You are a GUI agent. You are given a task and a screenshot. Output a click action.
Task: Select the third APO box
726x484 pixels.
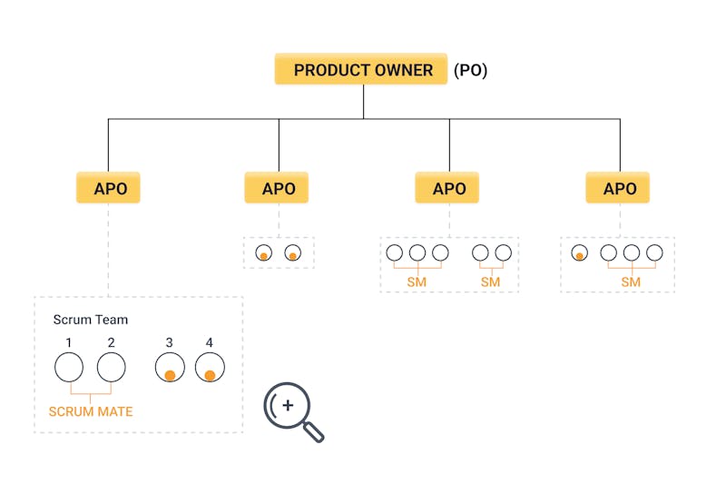coord(446,188)
